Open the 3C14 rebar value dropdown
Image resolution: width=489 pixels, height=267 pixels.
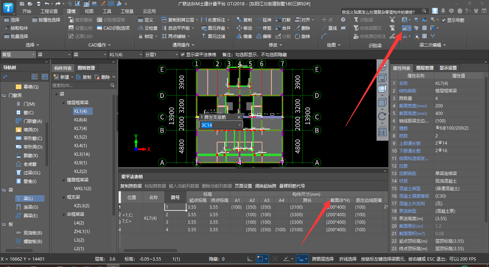point(239,125)
